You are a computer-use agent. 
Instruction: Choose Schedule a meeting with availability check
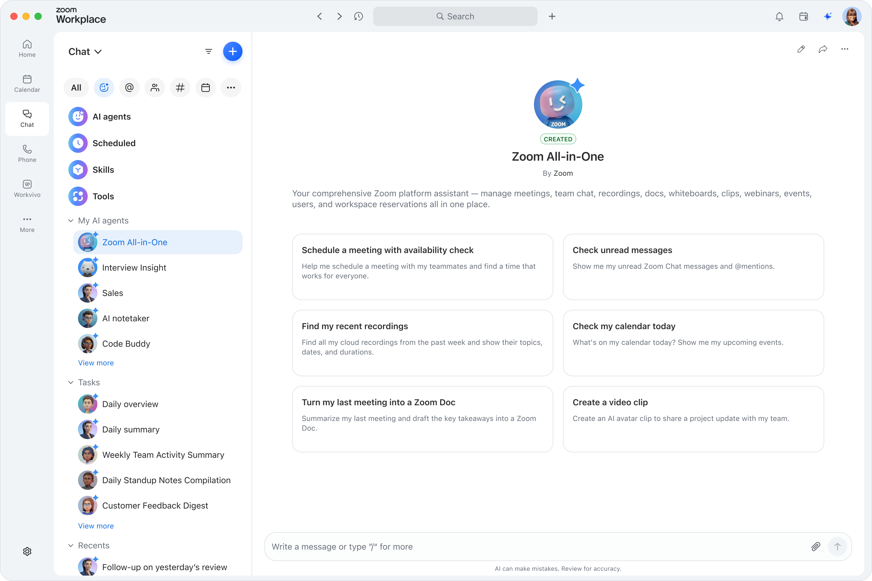(x=422, y=267)
